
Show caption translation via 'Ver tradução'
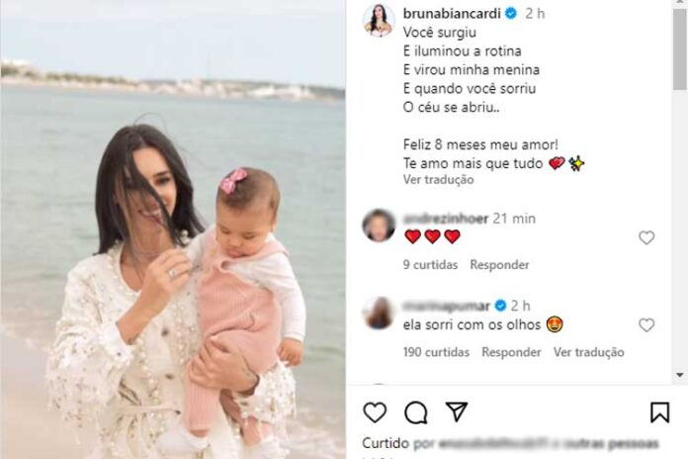point(438,180)
